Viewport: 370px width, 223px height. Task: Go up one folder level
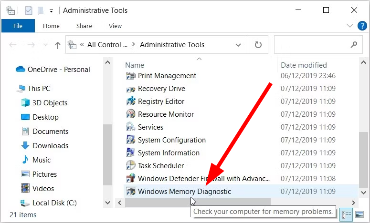[58, 45]
